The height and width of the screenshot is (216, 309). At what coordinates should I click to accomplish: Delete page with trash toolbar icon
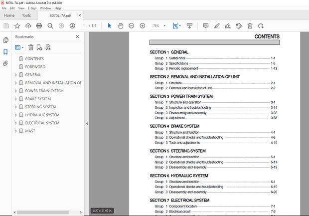point(250,26)
